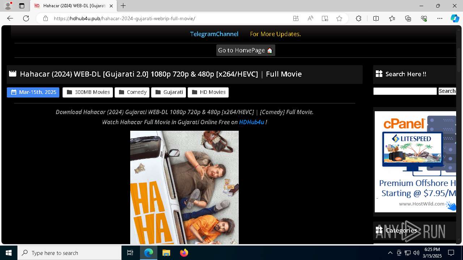Open the taskbar clock and date
Screen dimensions: 463x260
tap(432, 253)
